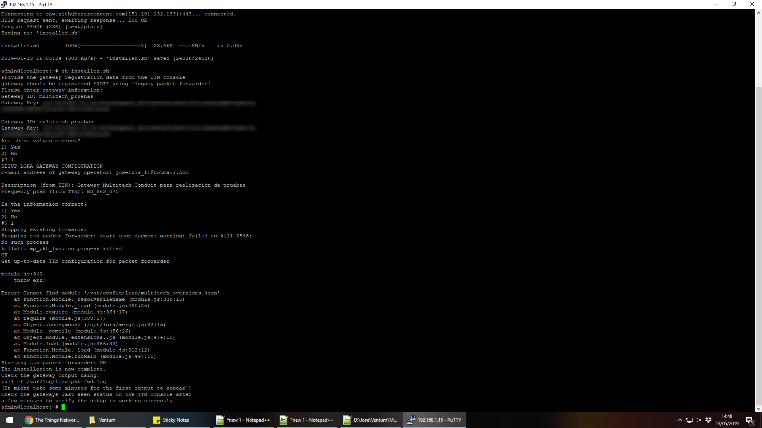Click "HTTP request sent, awaiting response... 200 OK"
762x428 pixels.
74,20
